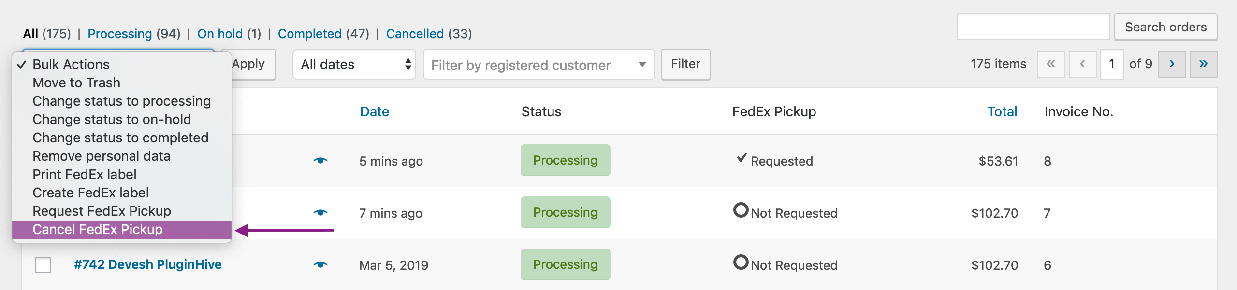This screenshot has width=1237, height=290.
Task: Click Not Requested circle for invoice 6
Action: click(x=741, y=262)
